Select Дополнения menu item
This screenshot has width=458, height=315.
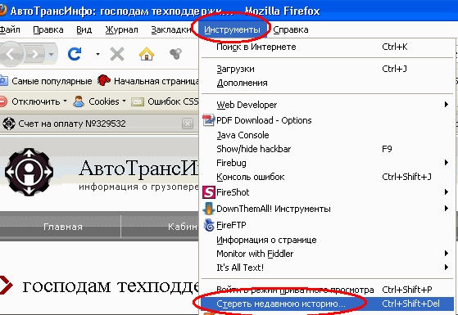328,83
